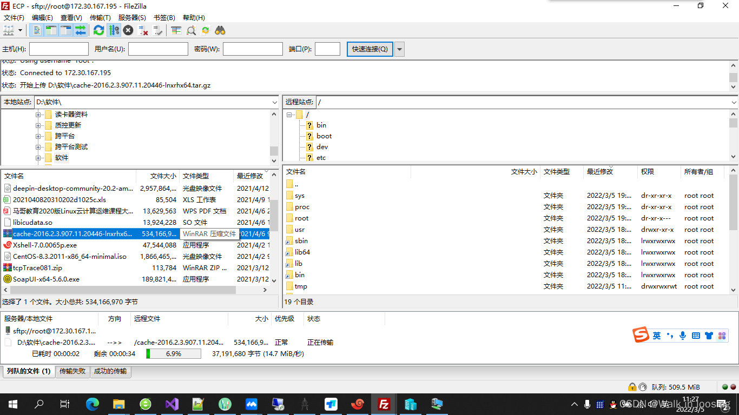Click the refresh file lists icon
Image resolution: width=739 pixels, height=415 pixels.
pyautogui.click(x=98, y=30)
